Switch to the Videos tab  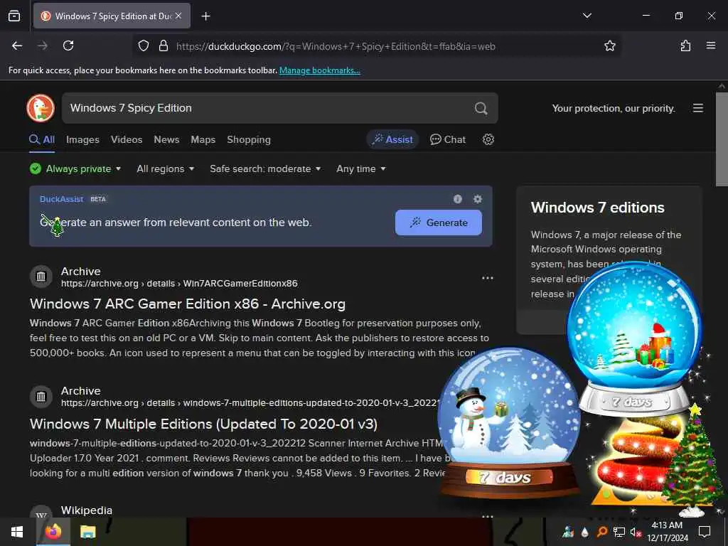[127, 140]
